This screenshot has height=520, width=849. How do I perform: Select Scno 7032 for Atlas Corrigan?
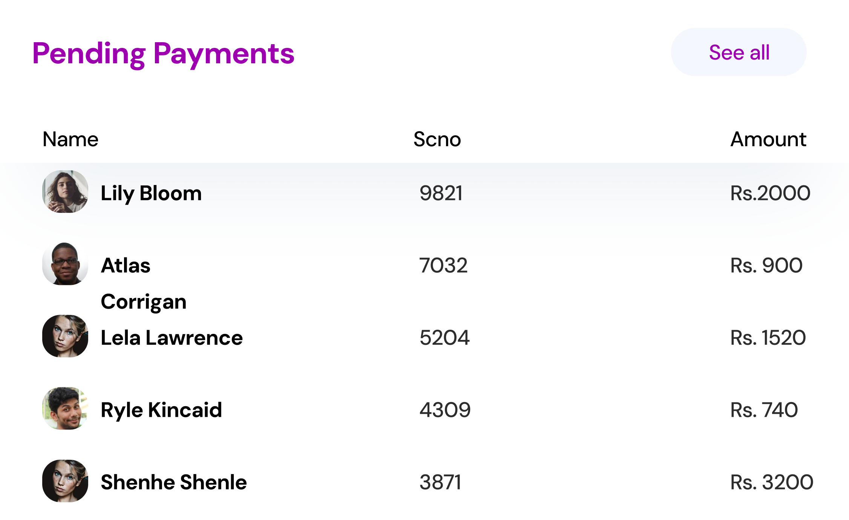click(x=443, y=266)
